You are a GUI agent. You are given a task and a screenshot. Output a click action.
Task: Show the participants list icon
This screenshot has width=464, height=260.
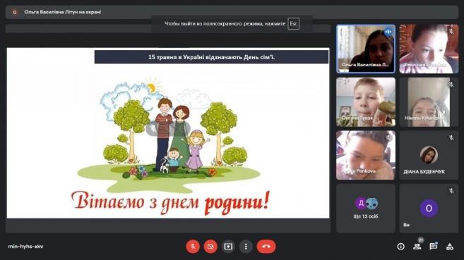pyautogui.click(x=417, y=246)
